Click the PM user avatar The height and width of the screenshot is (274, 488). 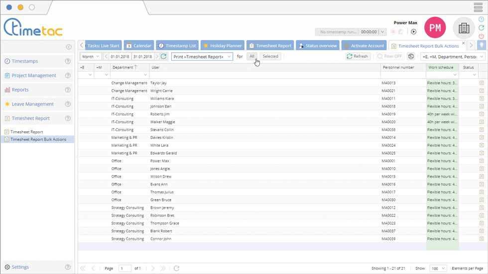(x=435, y=28)
